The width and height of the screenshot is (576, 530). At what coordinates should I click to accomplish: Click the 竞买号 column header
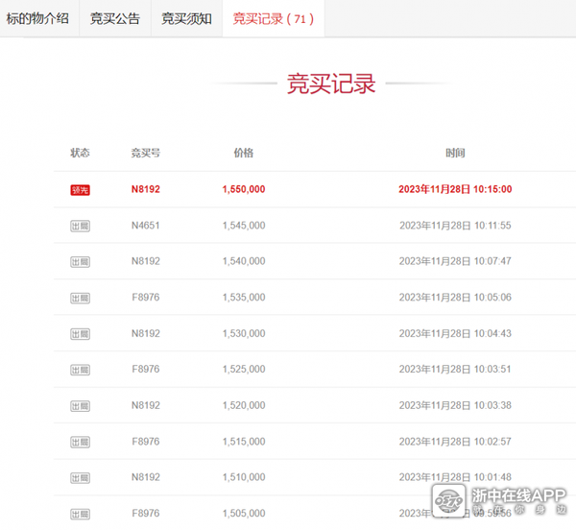coord(145,153)
